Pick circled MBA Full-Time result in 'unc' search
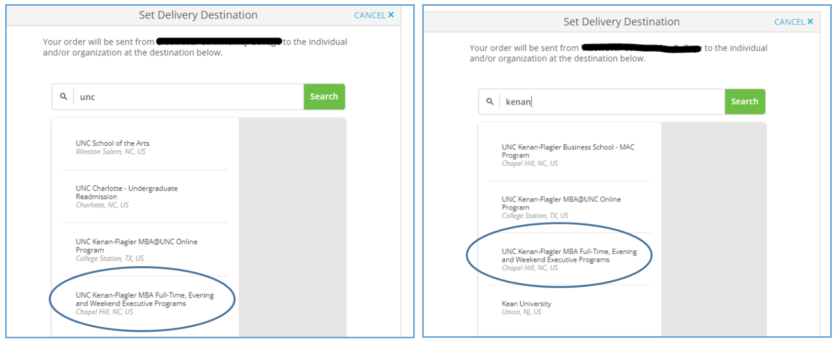 coord(144,299)
